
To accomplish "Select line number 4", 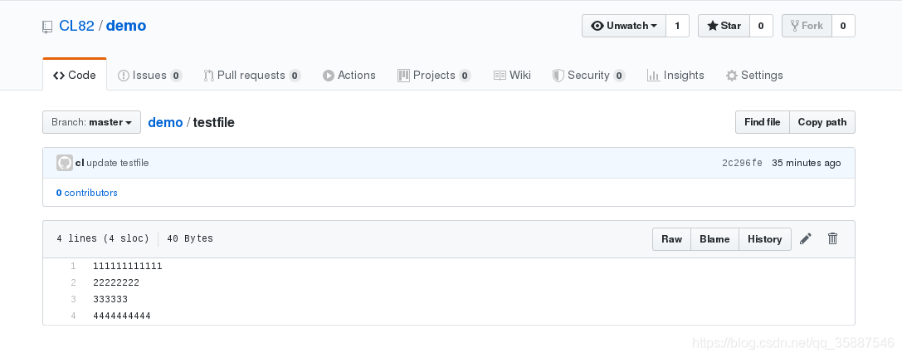I will [73, 316].
